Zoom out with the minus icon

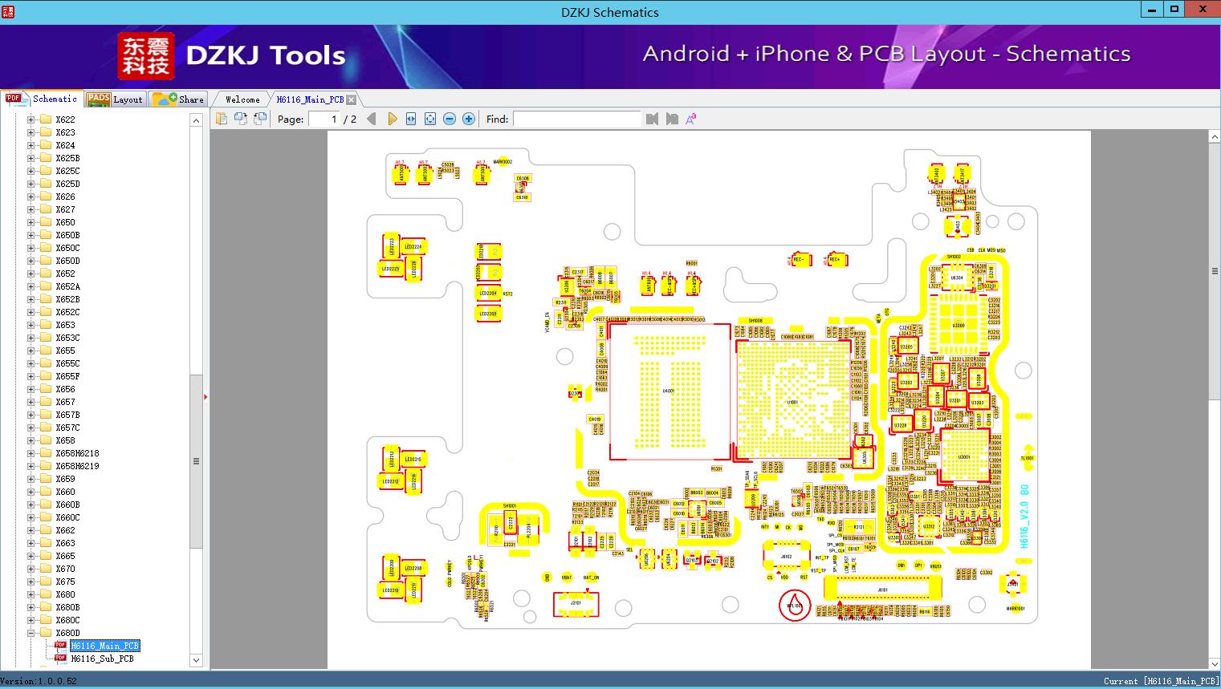pyautogui.click(x=450, y=119)
